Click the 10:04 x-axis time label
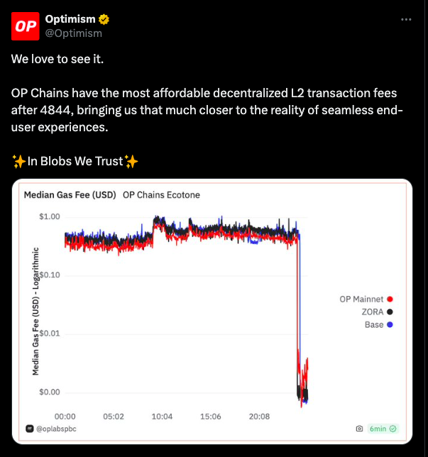428x457 pixels. click(x=162, y=417)
